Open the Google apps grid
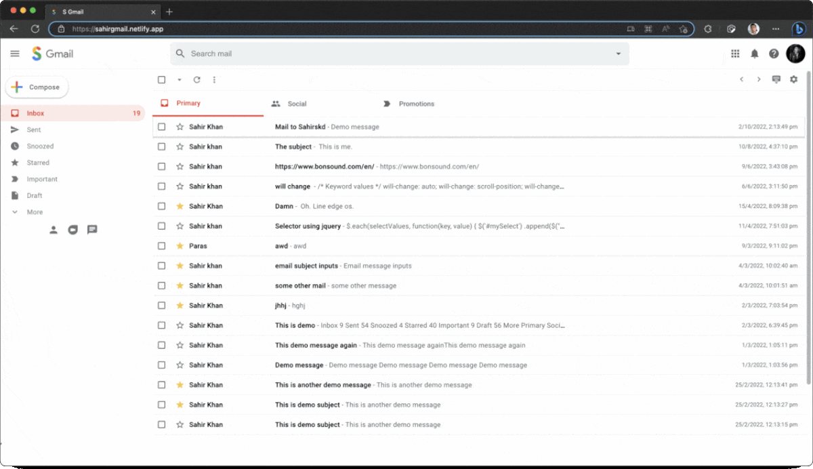The height and width of the screenshot is (469, 813). point(735,54)
